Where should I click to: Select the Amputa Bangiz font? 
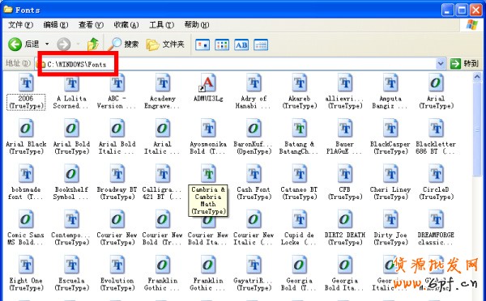coord(390,91)
